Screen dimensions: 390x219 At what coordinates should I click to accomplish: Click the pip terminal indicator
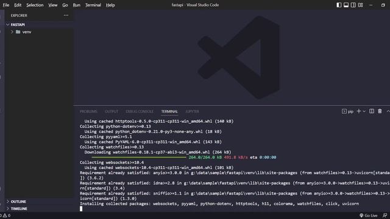pyautogui.click(x=347, y=111)
